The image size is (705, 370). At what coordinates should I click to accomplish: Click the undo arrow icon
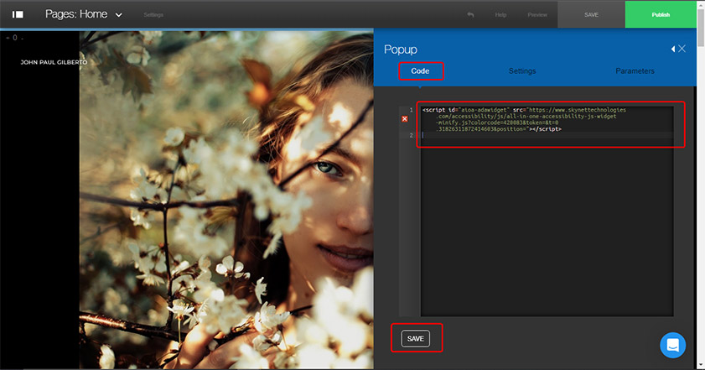point(470,15)
